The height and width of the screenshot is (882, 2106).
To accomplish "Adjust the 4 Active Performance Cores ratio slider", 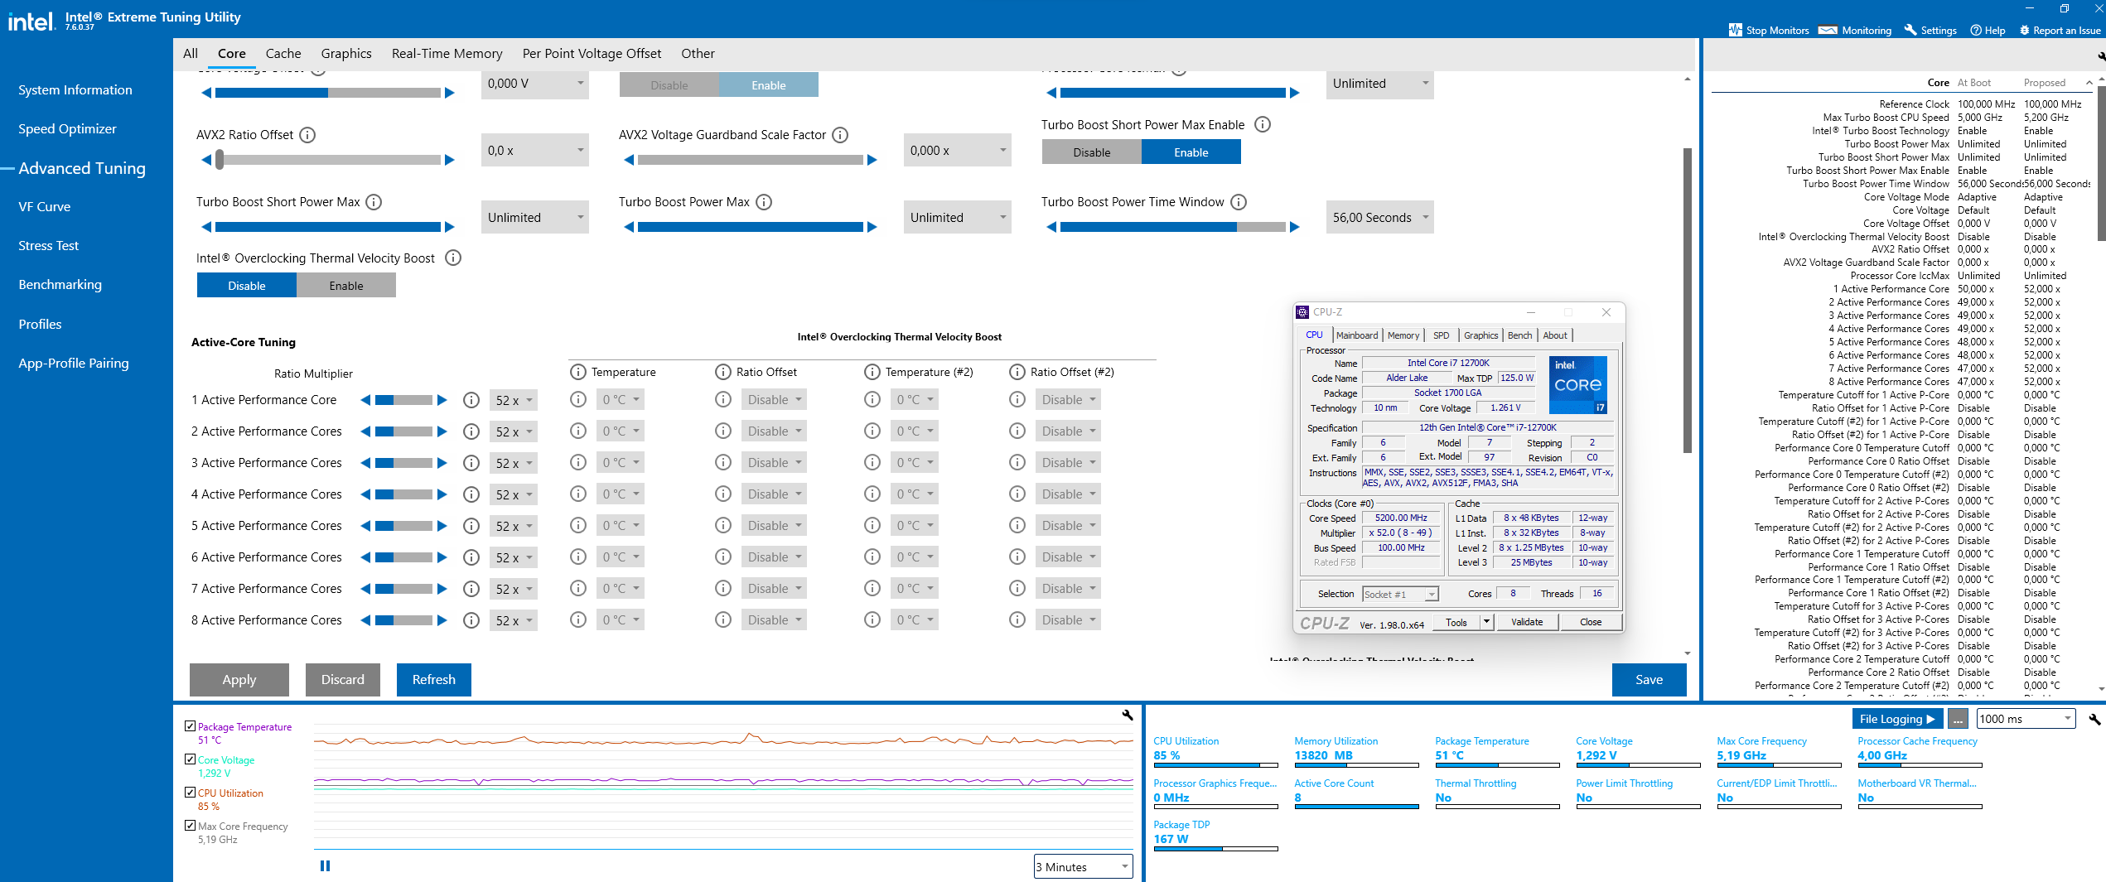I will 404,494.
